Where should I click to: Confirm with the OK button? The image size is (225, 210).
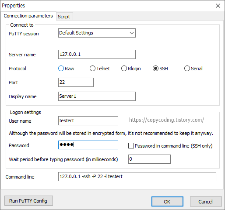[x=167, y=202]
